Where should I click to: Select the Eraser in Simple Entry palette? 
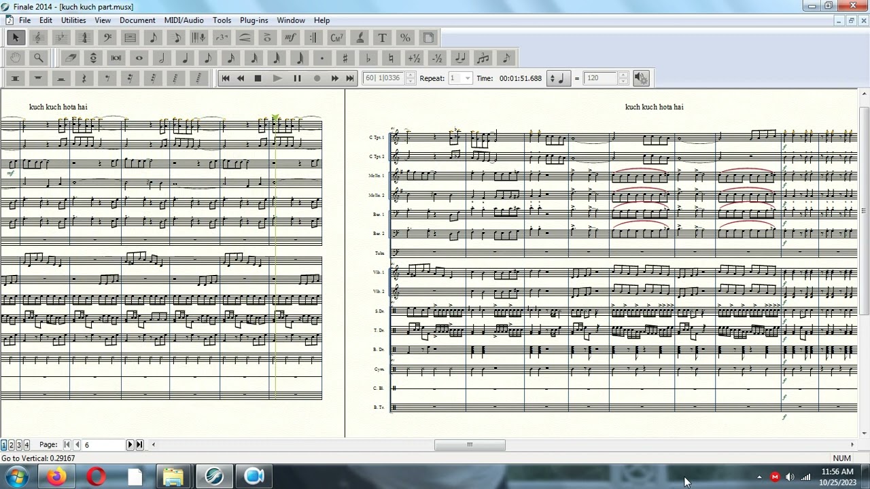(x=71, y=58)
